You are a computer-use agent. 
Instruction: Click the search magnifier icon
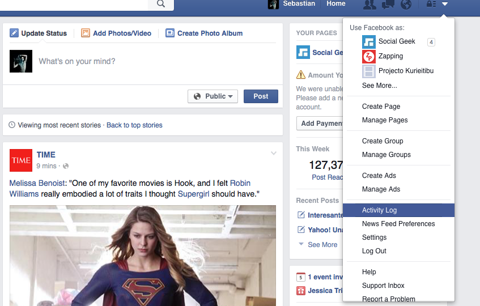161,3
